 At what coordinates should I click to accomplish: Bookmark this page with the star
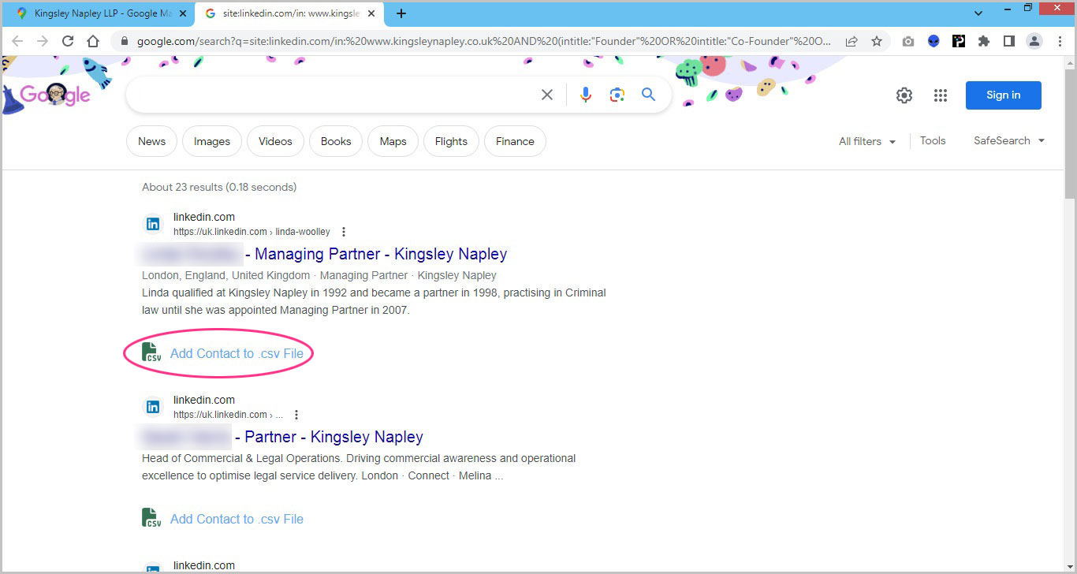tap(876, 42)
